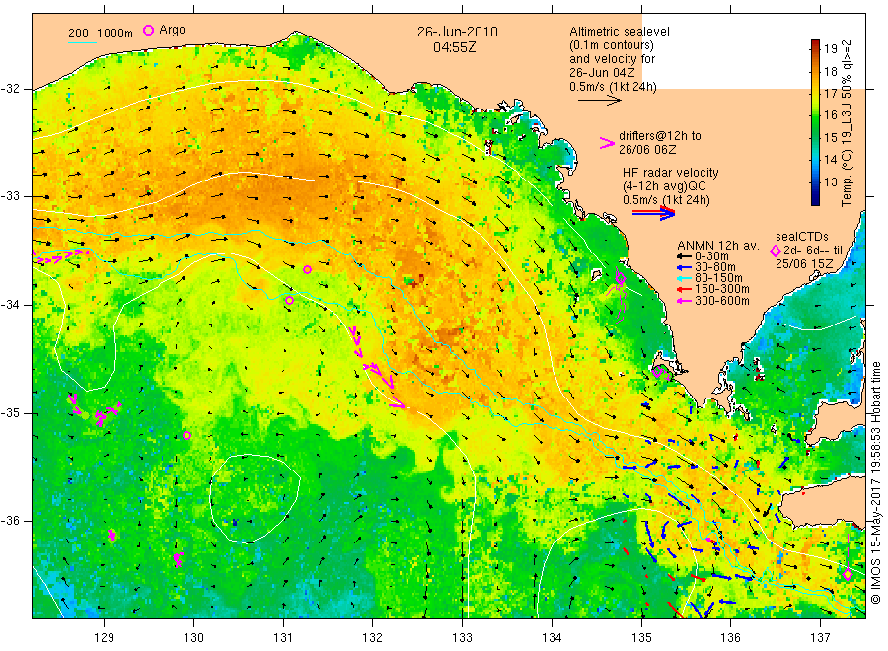Click the Argo circle symbol in the legend
The height and width of the screenshot is (651, 888).
coord(148,30)
